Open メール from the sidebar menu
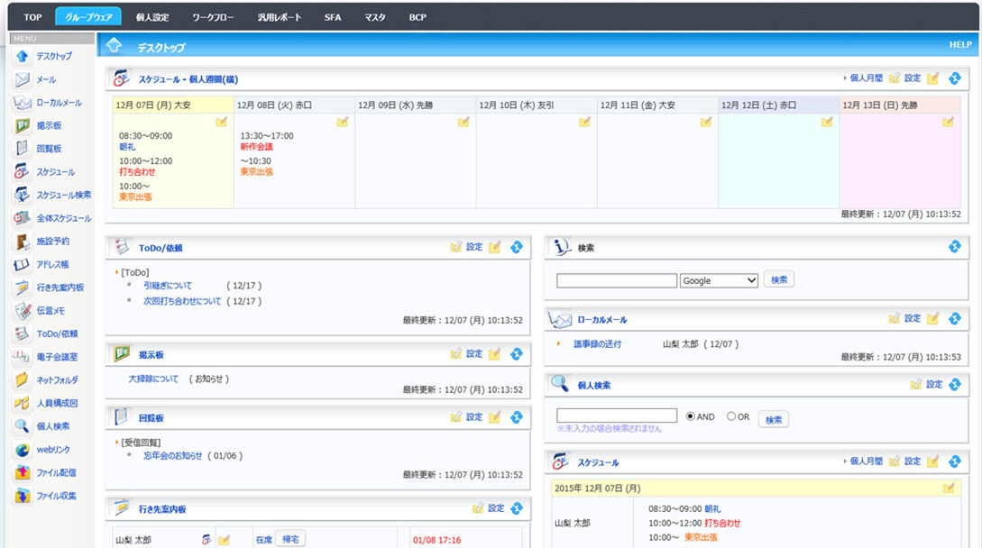This screenshot has height=548, width=982. coord(45,79)
